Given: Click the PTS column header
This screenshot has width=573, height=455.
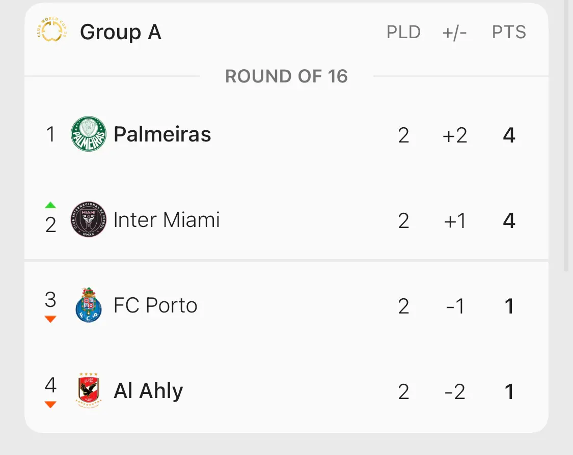Looking at the screenshot, I should (509, 32).
